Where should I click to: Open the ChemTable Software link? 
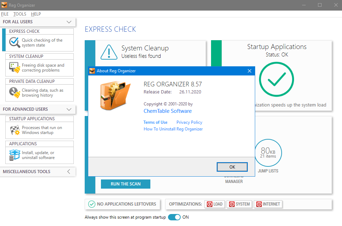168,111
